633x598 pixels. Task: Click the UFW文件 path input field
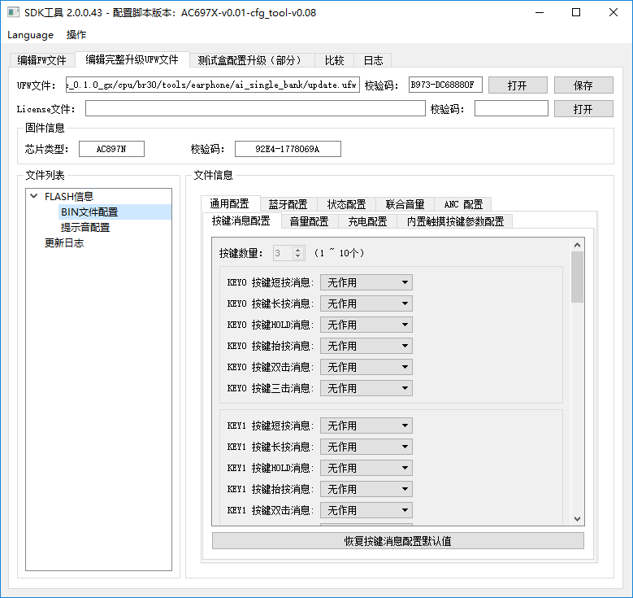tap(212, 85)
